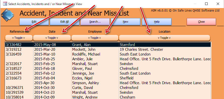
Task: Select employee Ambler, Julie
Action: pos(82,59)
